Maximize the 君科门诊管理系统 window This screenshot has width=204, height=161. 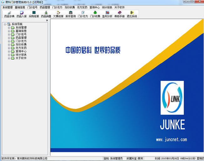[x=192, y=2]
